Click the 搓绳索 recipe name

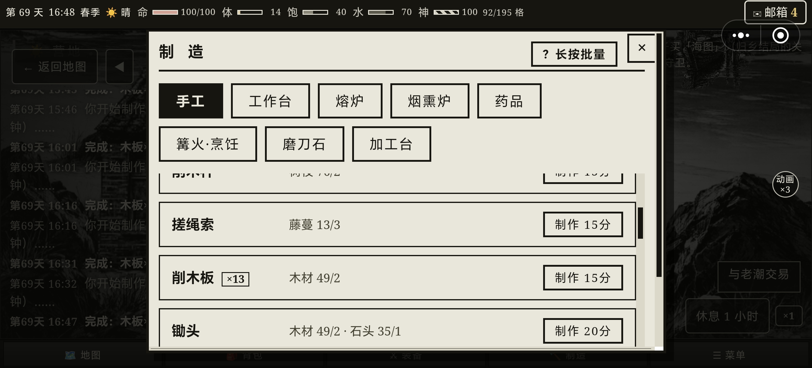point(193,225)
